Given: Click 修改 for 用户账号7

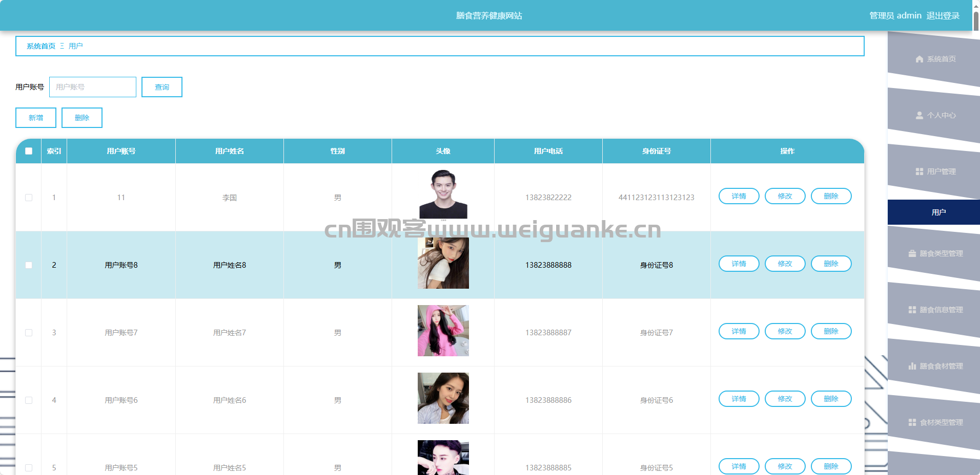Looking at the screenshot, I should pyautogui.click(x=785, y=331).
